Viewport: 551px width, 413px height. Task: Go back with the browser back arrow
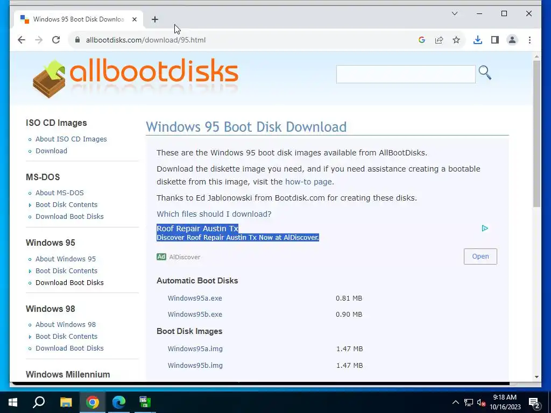click(x=22, y=40)
